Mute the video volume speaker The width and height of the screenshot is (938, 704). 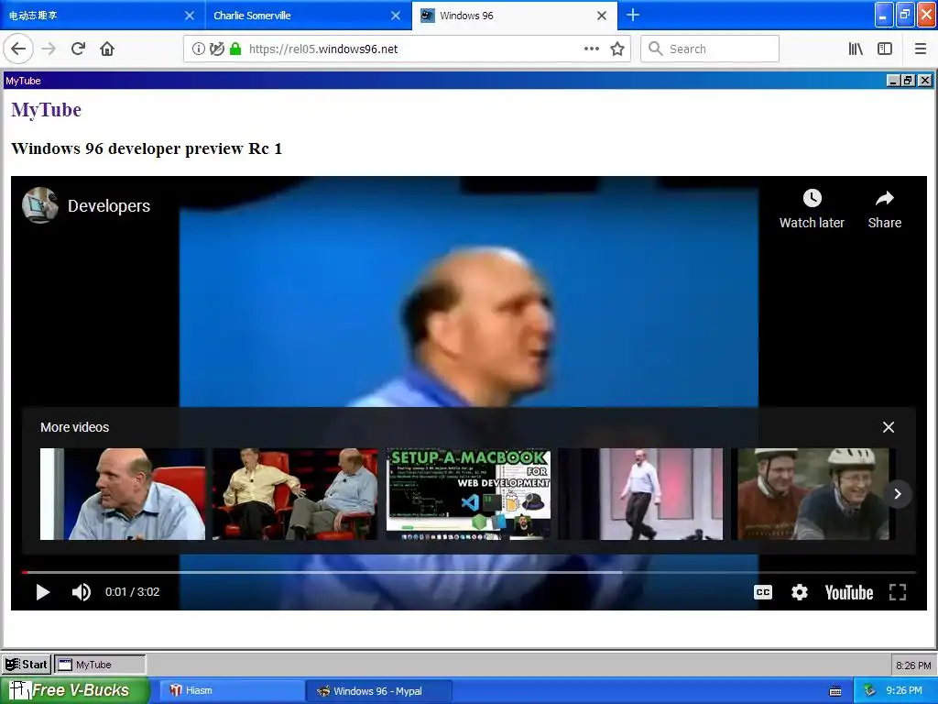tap(82, 592)
